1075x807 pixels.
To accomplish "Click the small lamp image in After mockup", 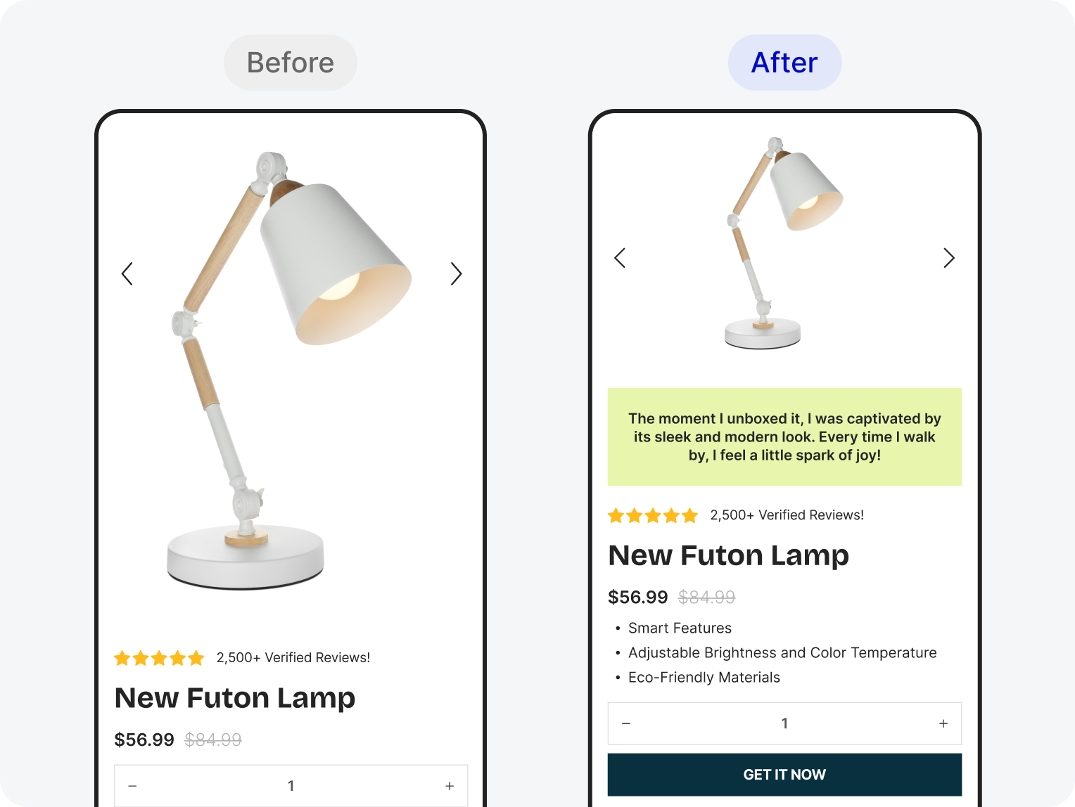I will tap(784, 243).
